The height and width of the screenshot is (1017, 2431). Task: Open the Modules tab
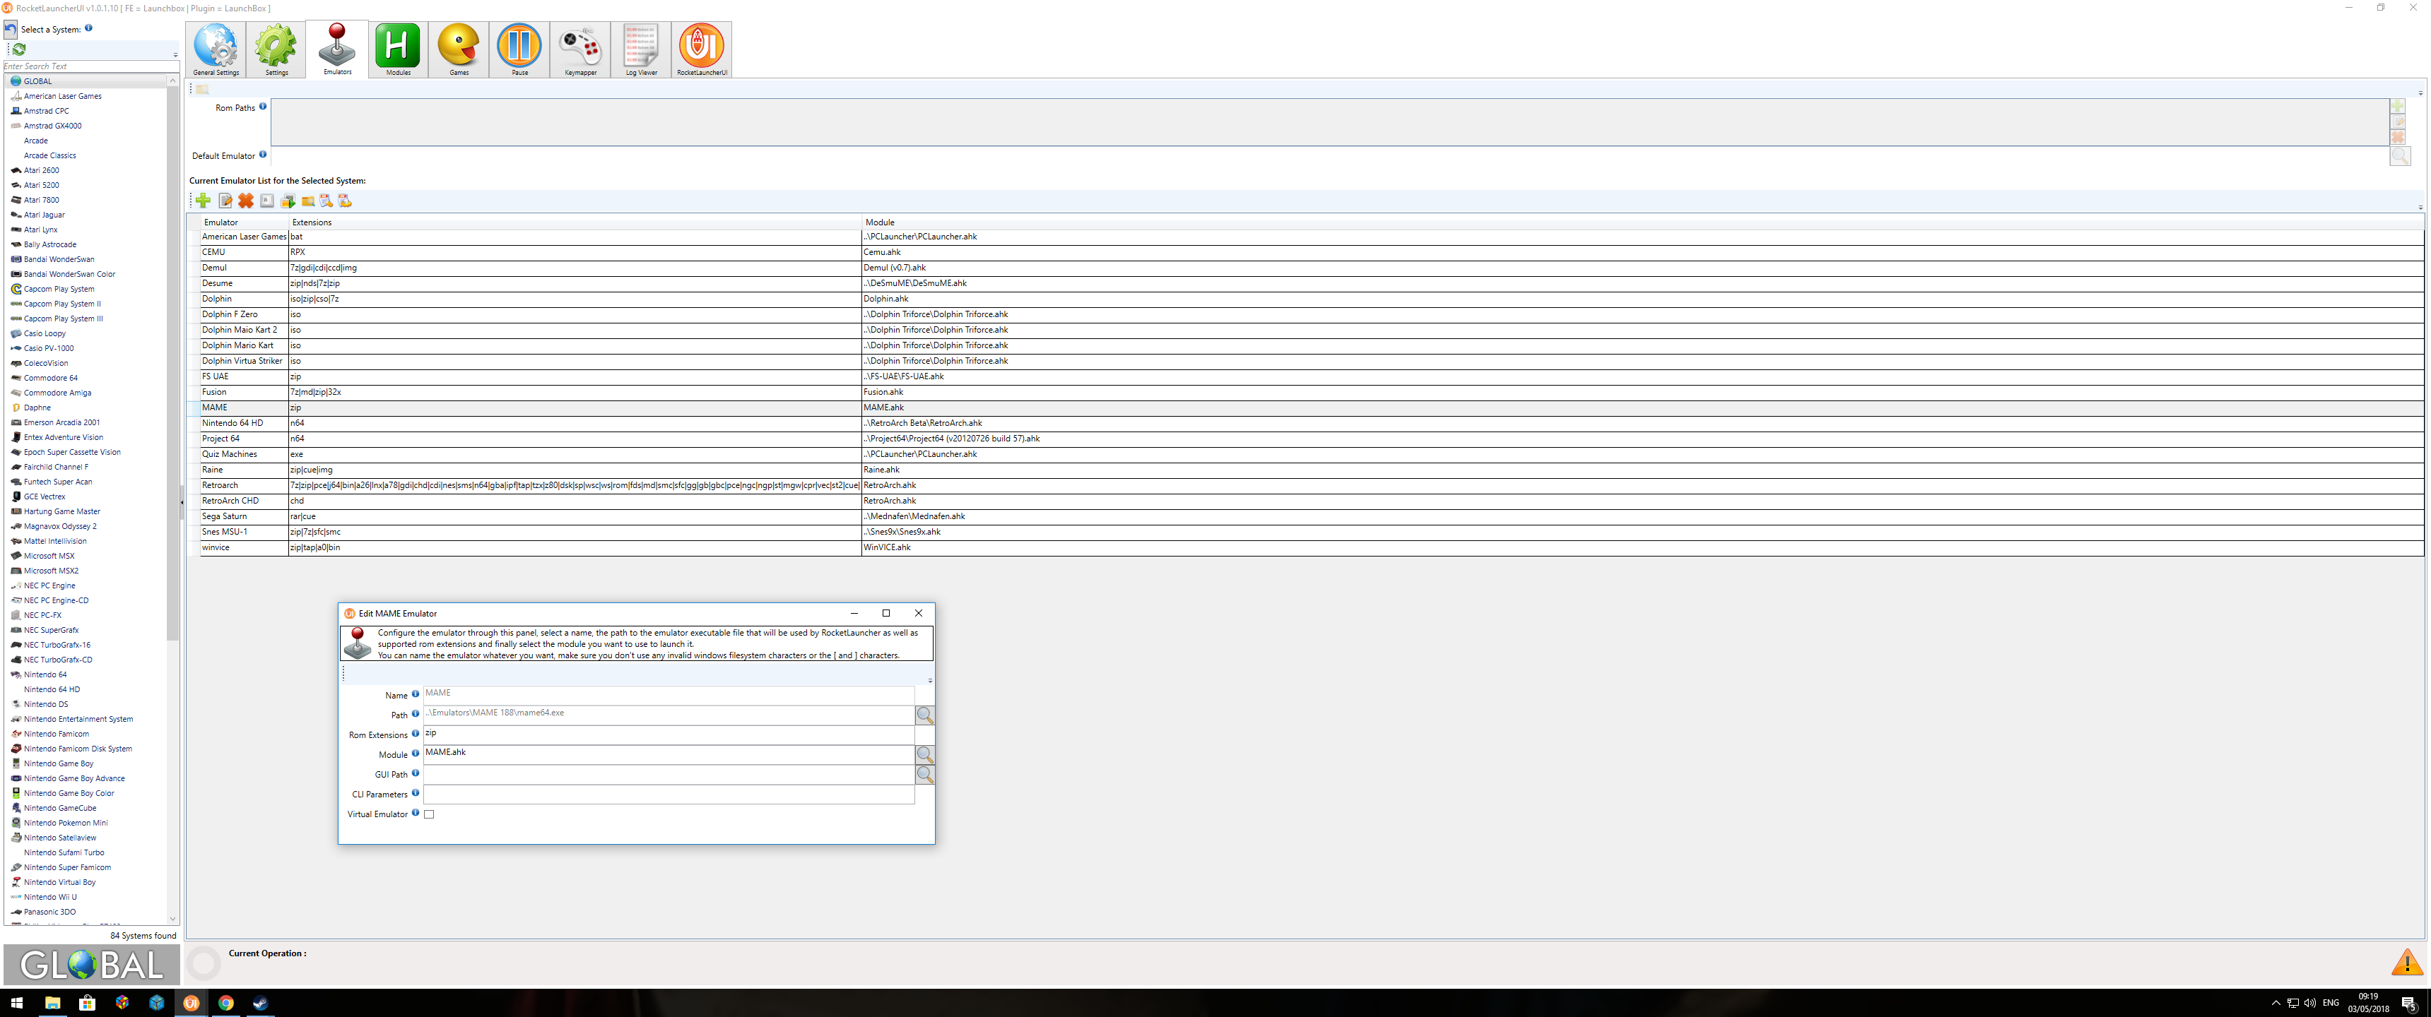397,50
